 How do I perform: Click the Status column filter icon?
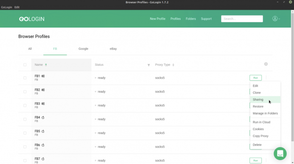pos(149,65)
